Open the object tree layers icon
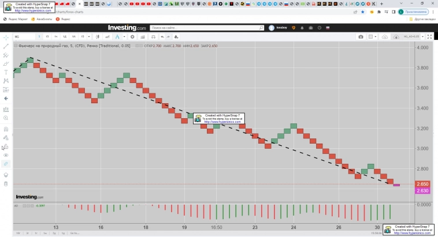The image size is (438, 237). pos(6,175)
